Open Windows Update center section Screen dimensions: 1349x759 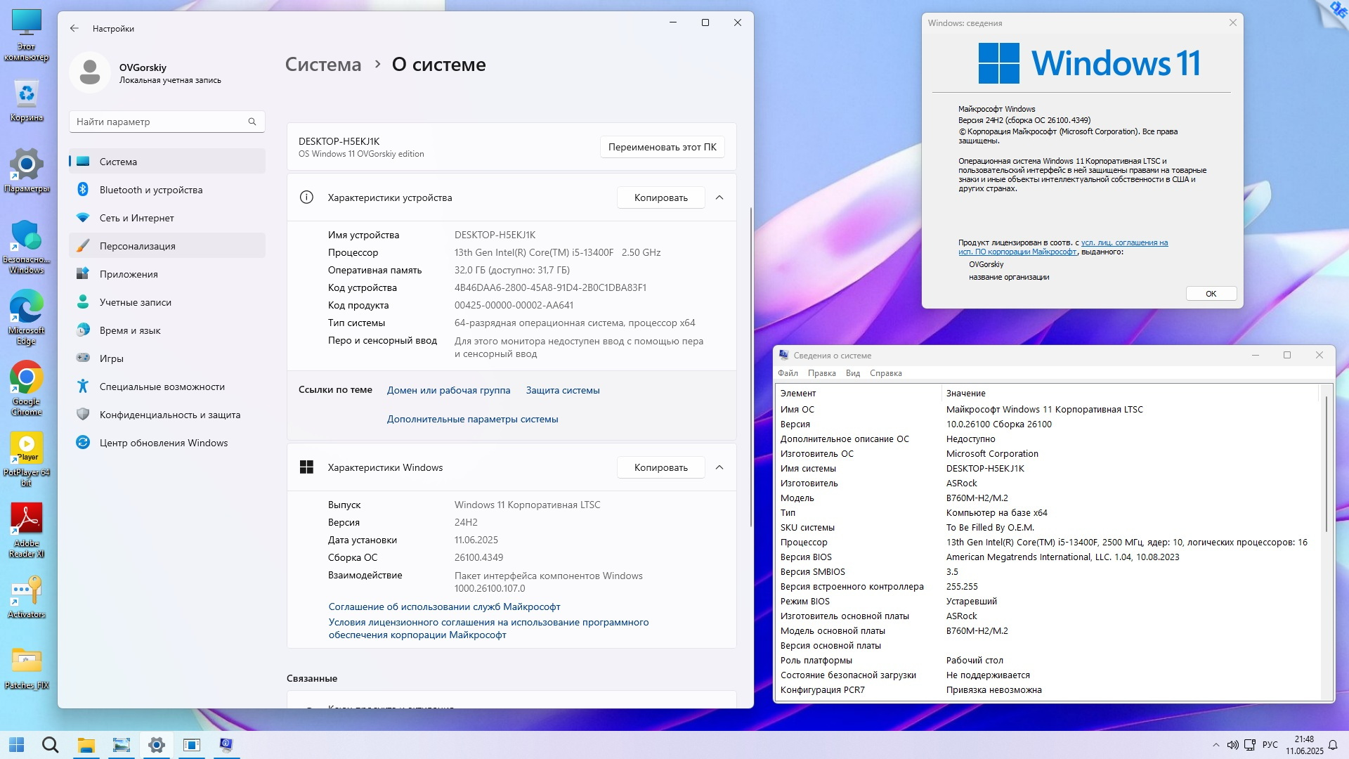pyautogui.click(x=163, y=443)
